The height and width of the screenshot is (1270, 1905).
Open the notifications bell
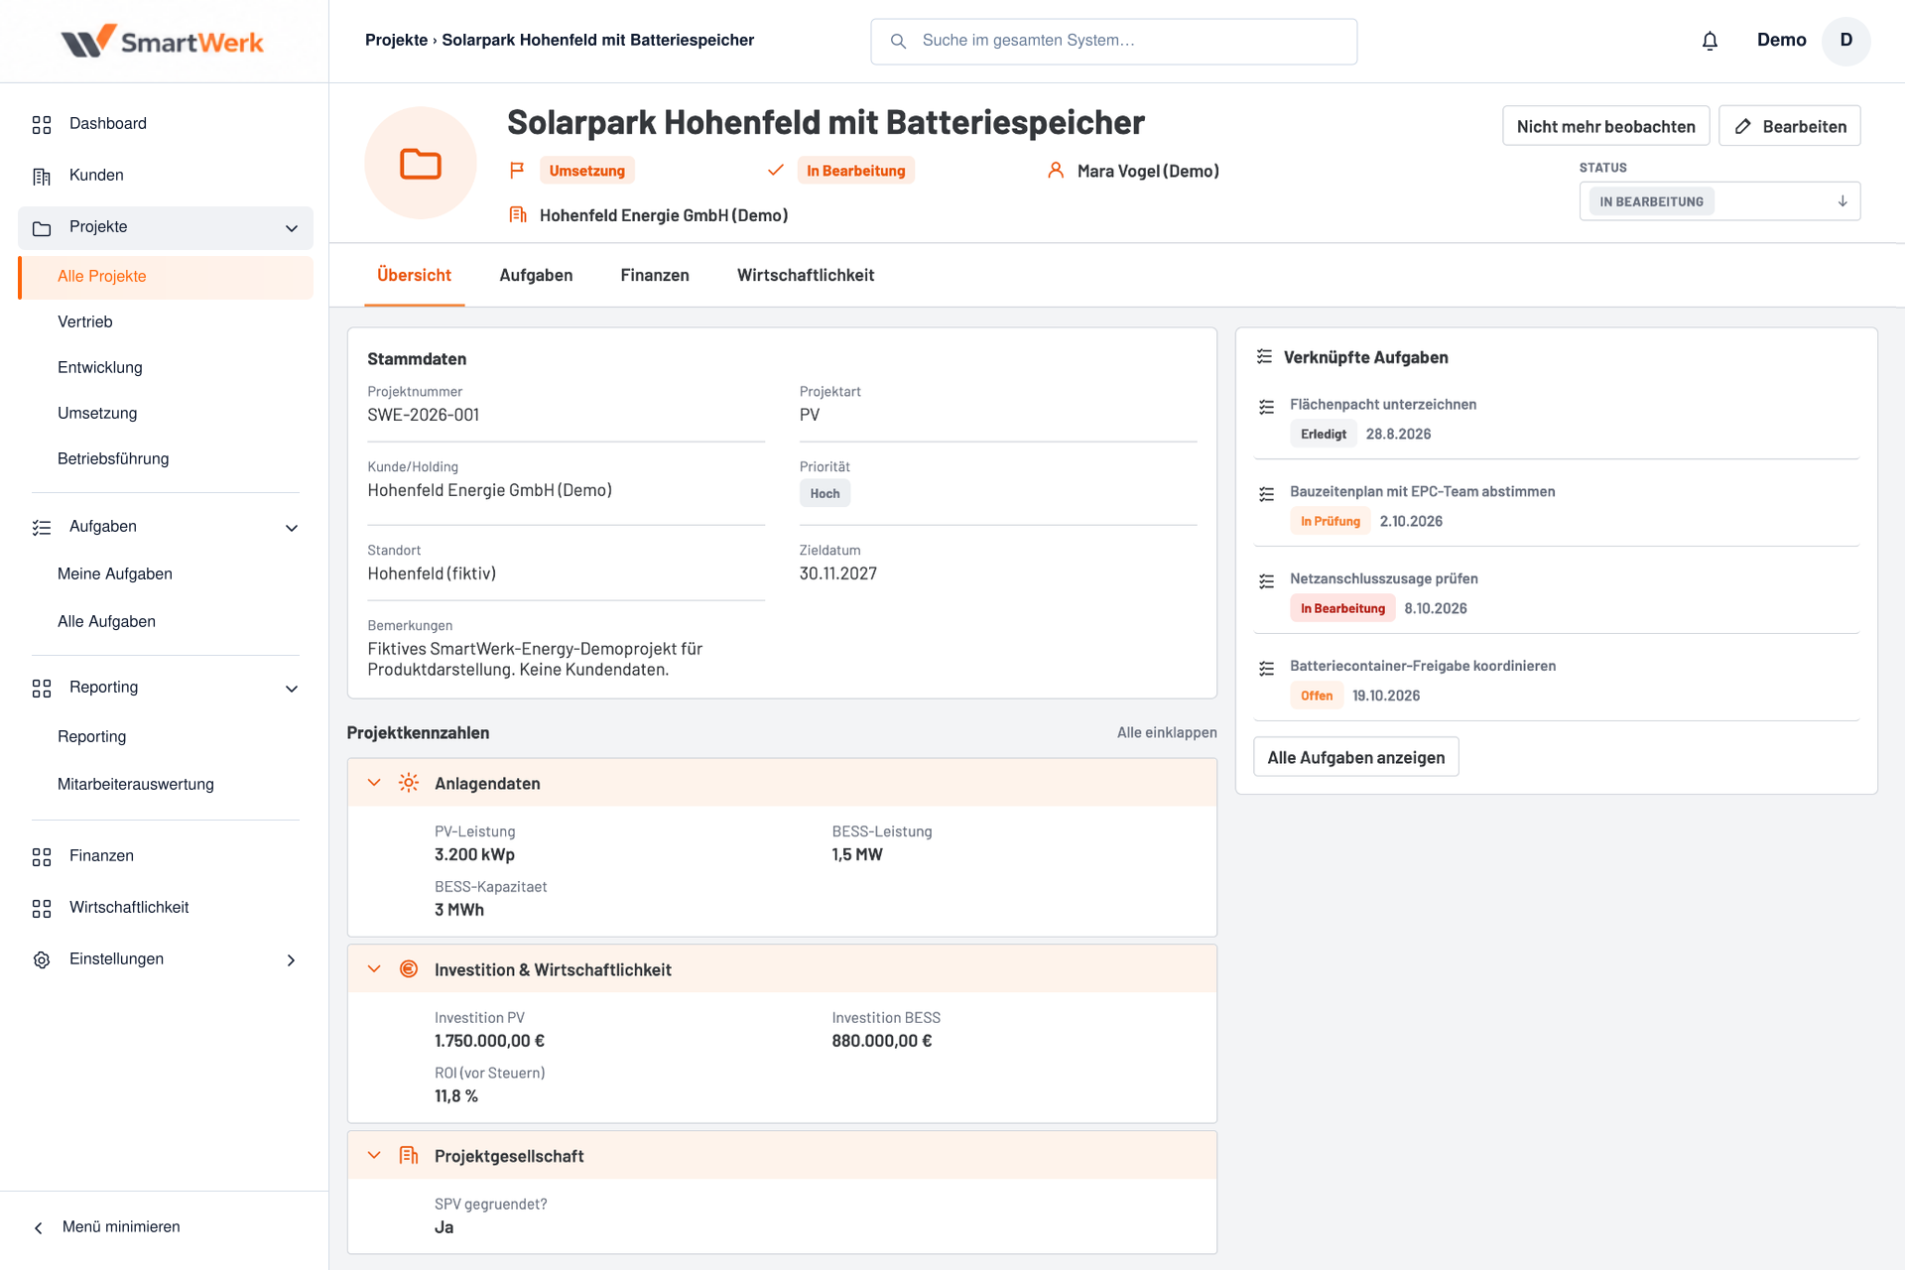(x=1710, y=41)
